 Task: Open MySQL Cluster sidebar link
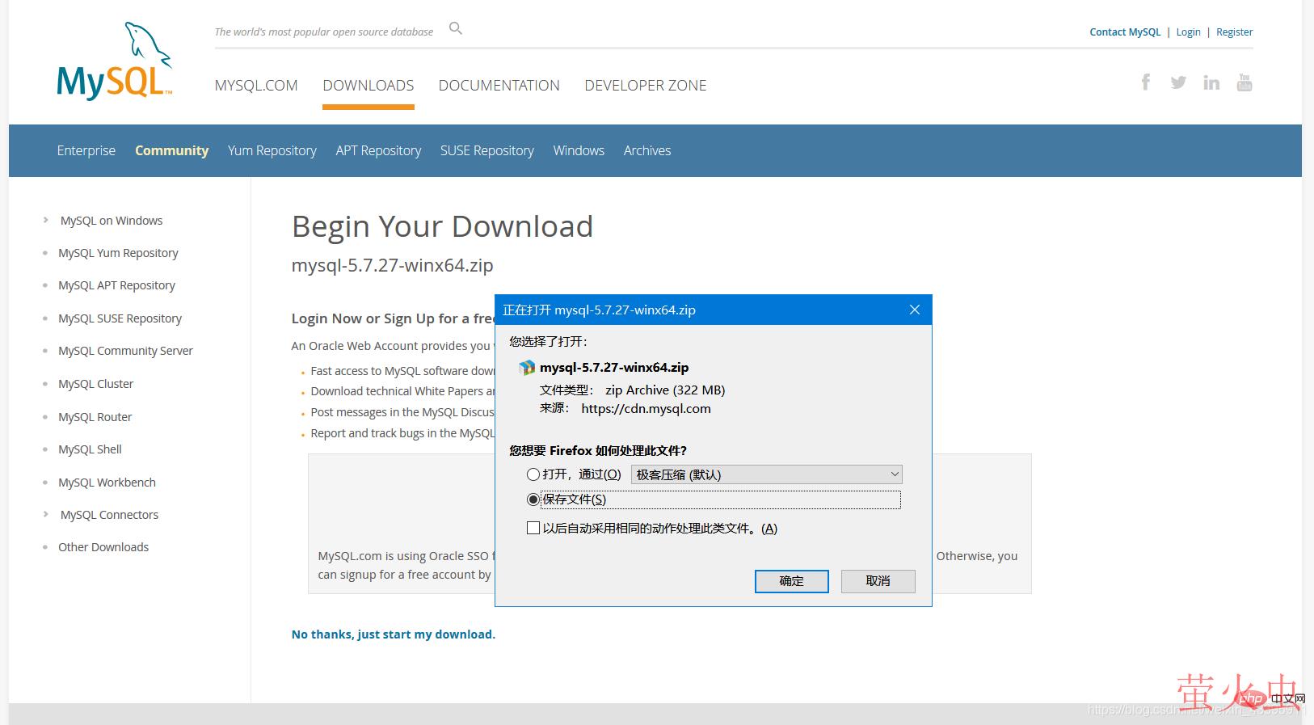point(95,384)
